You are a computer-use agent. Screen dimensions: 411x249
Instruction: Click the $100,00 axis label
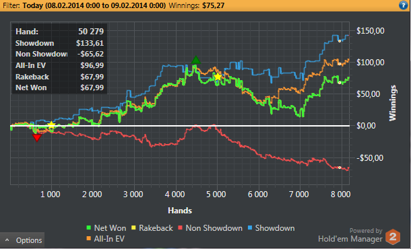point(371,63)
